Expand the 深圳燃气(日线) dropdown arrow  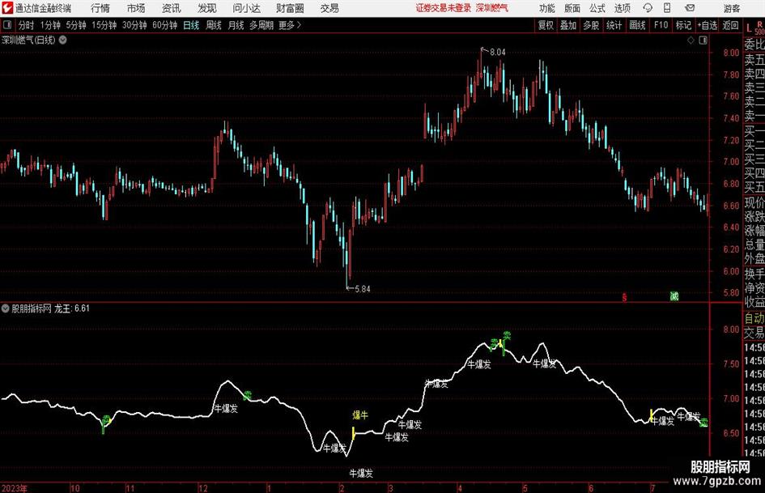63,40
